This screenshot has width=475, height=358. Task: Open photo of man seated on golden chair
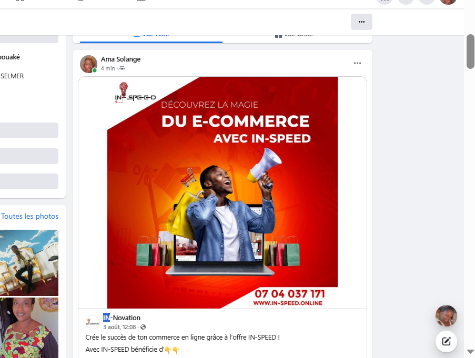29,263
